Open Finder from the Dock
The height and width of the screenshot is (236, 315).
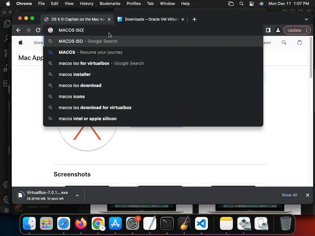coord(29,223)
